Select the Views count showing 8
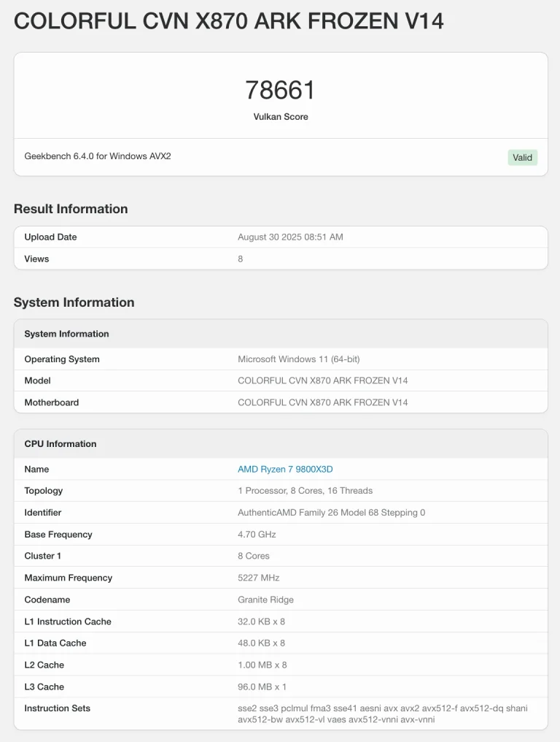 point(240,259)
